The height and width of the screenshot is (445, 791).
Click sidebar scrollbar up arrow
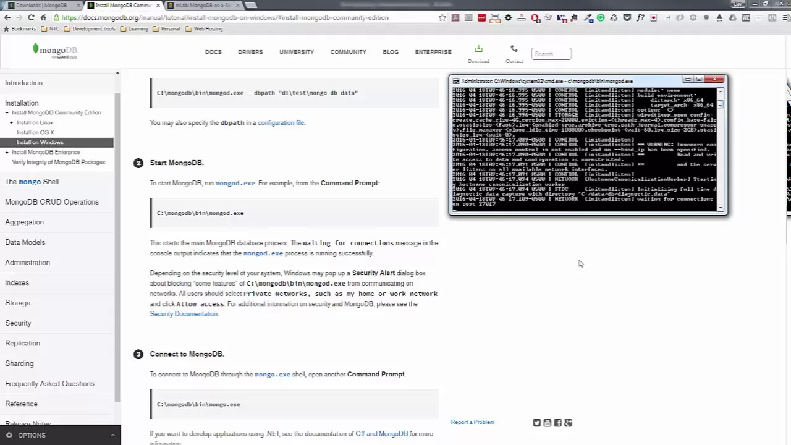tap(117, 74)
